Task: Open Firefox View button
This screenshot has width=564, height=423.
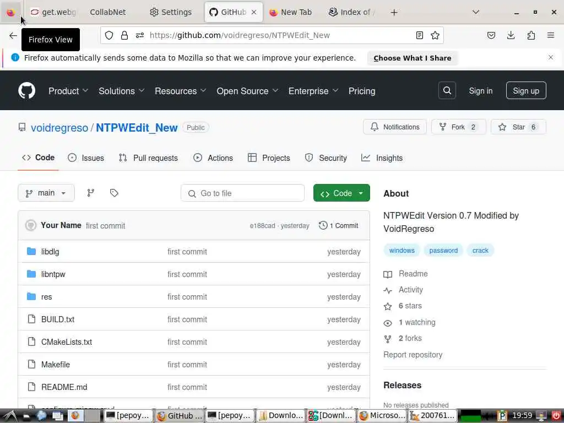Action: click(x=11, y=12)
